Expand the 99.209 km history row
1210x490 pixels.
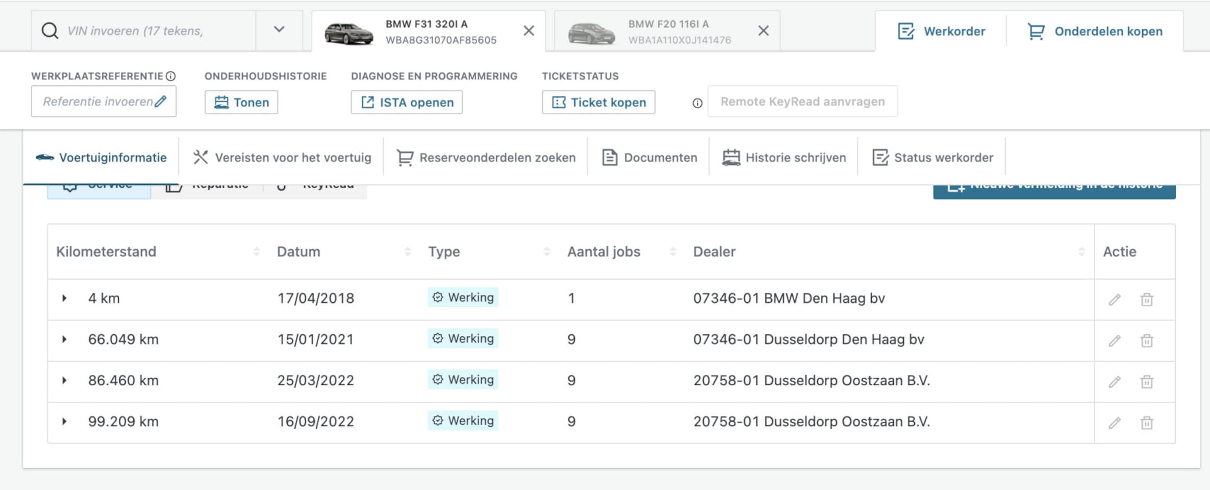(x=64, y=422)
